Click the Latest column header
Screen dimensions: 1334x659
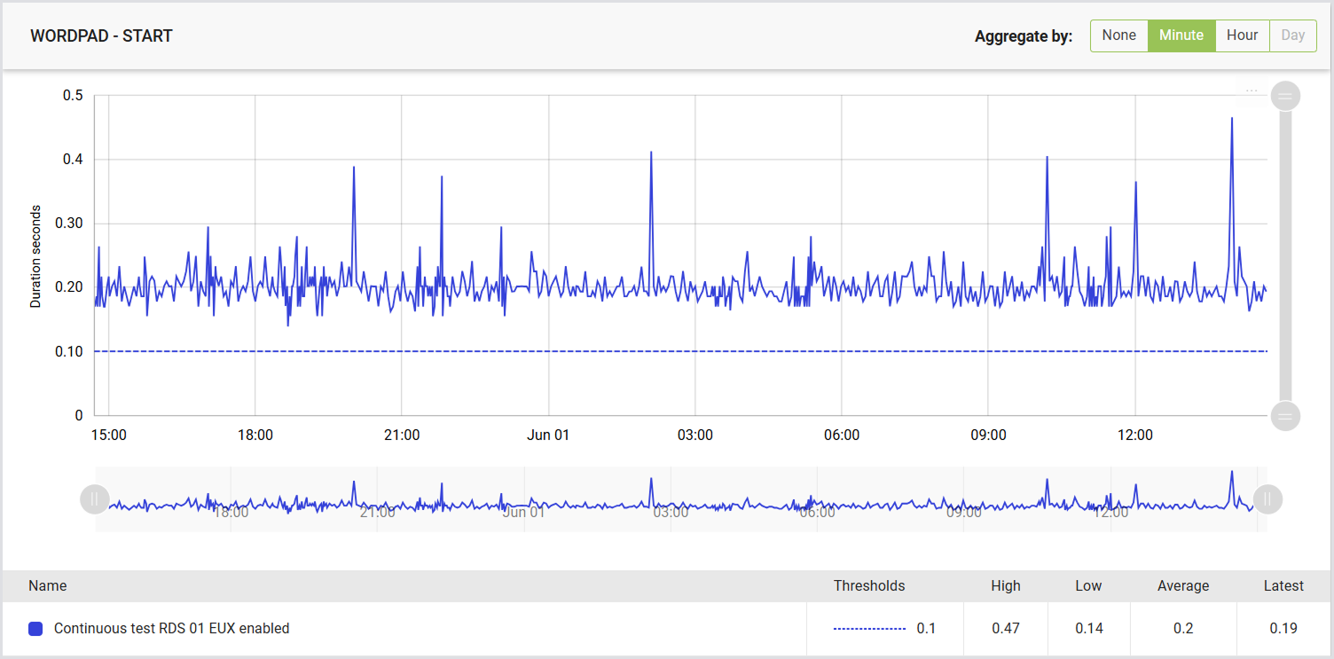pos(1283,585)
